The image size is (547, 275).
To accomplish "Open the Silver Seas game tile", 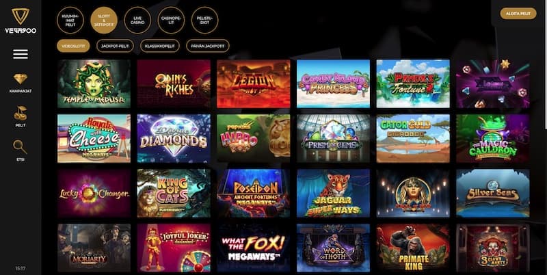I will tap(493, 194).
